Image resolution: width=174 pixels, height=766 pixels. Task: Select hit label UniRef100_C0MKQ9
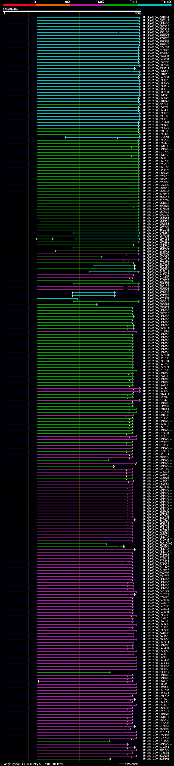click(x=156, y=687)
